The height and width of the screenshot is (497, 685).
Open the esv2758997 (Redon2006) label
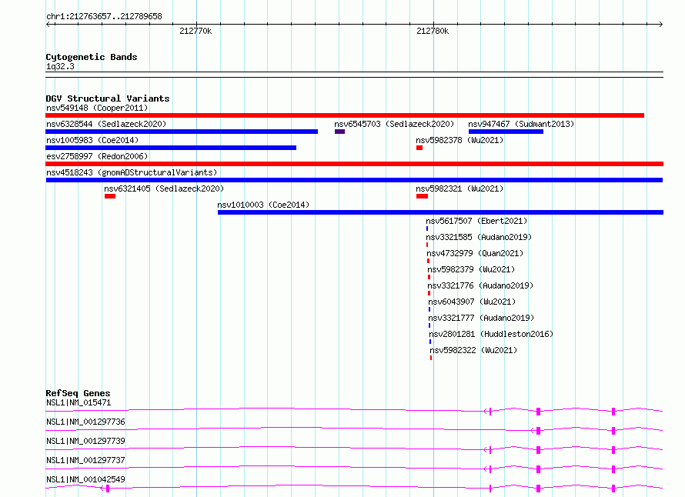point(97,156)
